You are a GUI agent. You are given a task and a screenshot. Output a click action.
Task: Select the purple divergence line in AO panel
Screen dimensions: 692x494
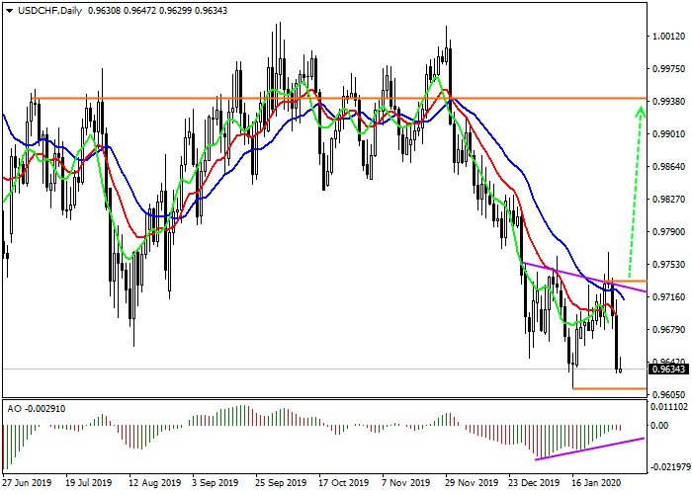[593, 449]
